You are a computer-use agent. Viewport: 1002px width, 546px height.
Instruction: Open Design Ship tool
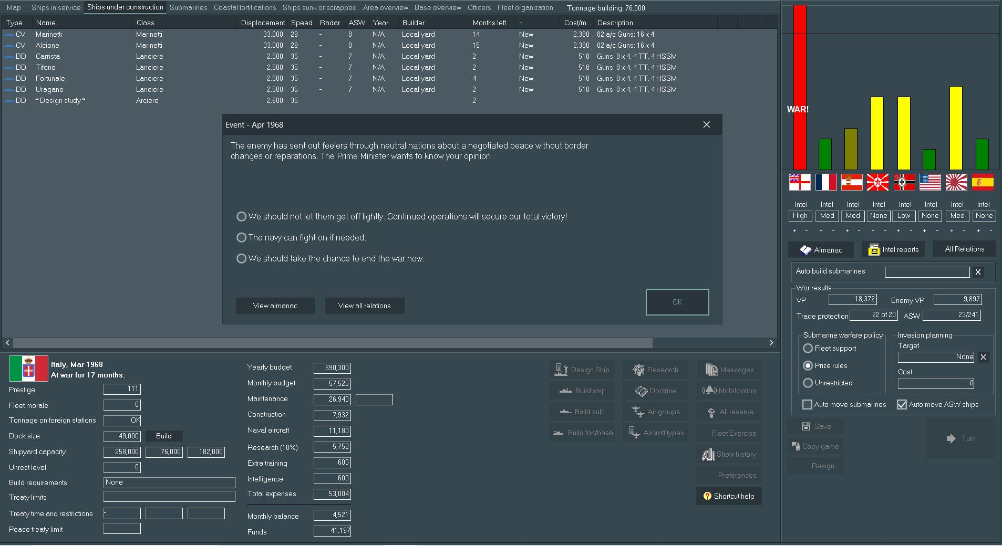582,370
